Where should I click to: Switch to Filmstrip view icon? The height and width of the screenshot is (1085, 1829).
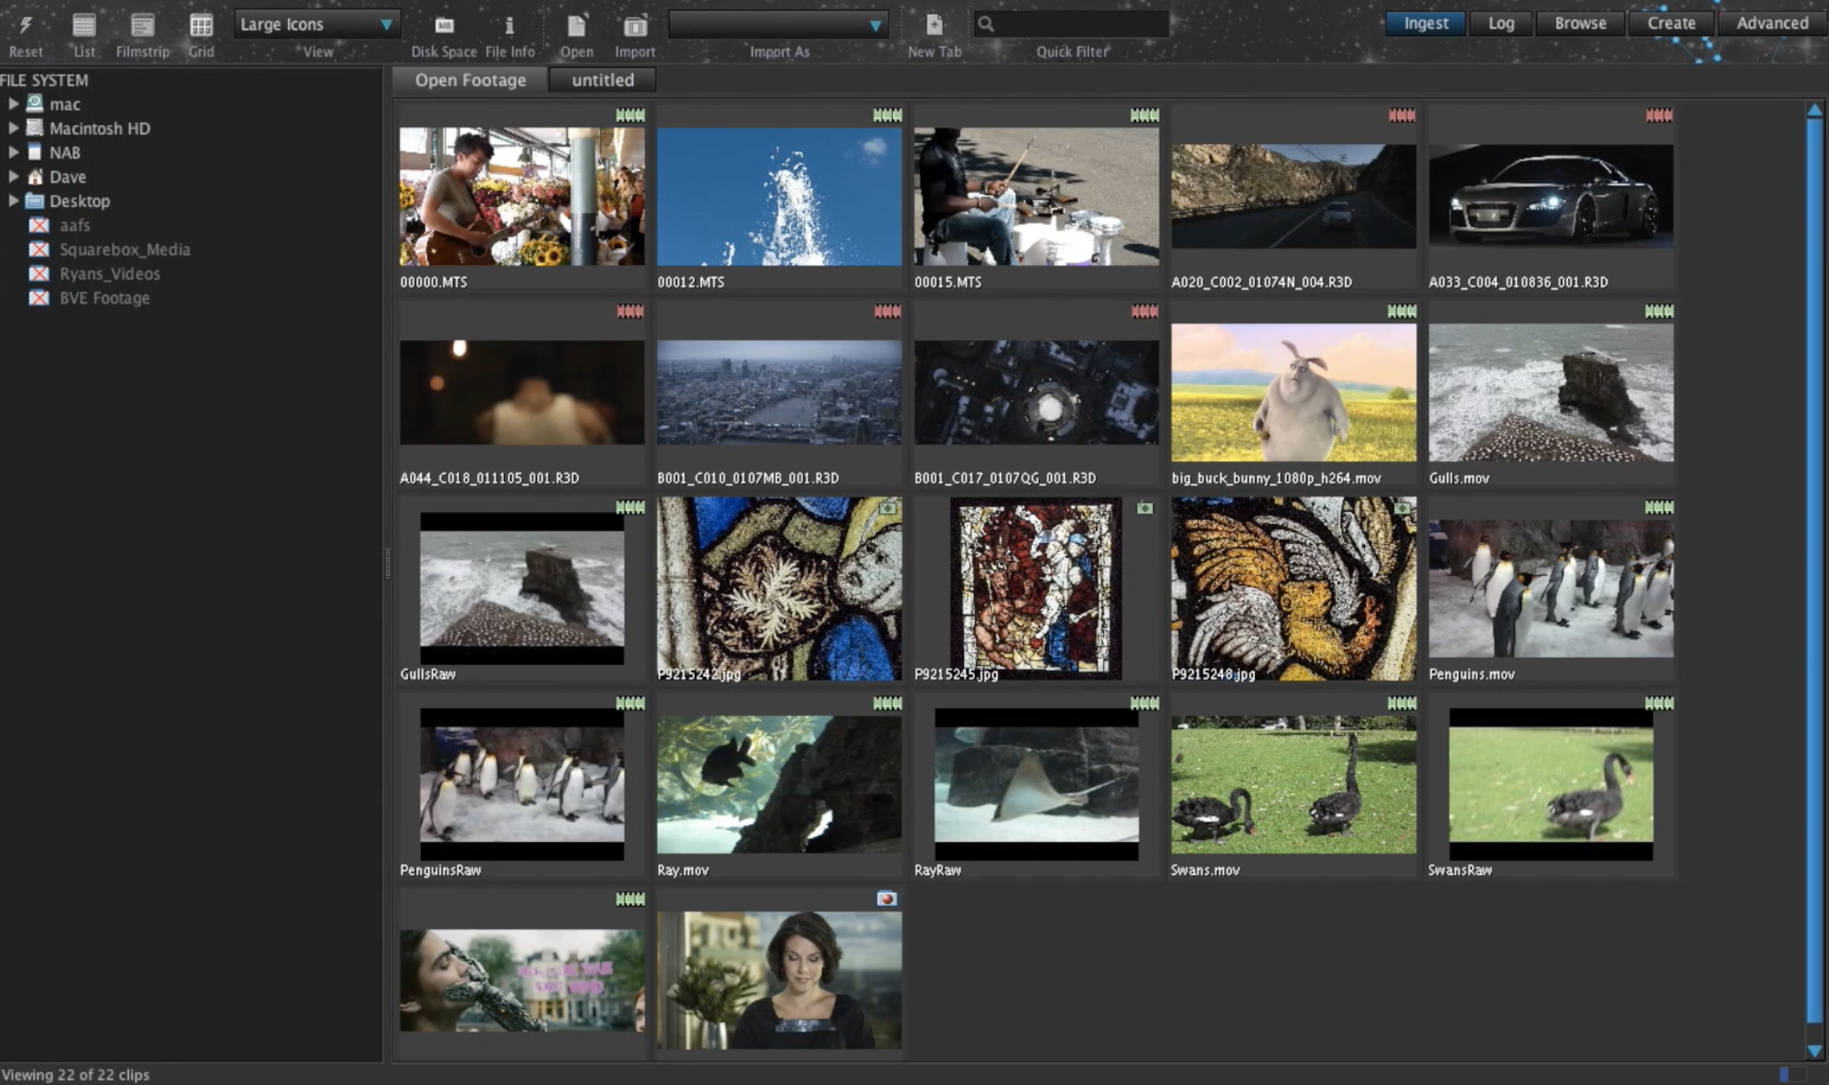pos(142,25)
